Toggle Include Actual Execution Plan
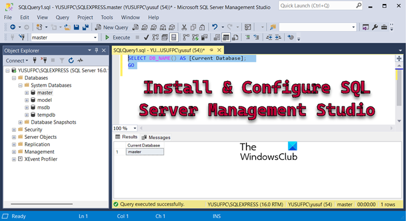Screen dimensions: 407x221 pyautogui.click(x=186, y=37)
